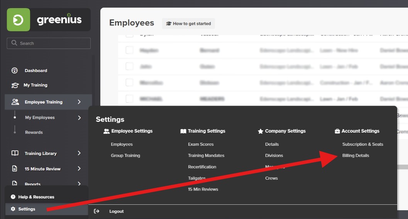408x219 pixels.
Task: Click the How to get started button
Action: (188, 24)
